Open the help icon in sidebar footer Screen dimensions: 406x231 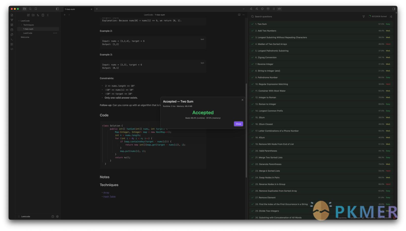tap(53, 217)
